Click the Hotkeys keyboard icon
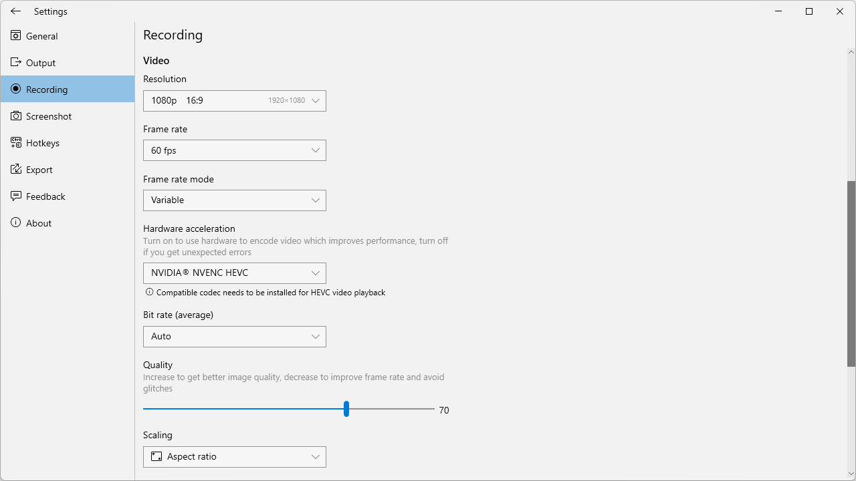This screenshot has width=856, height=481. click(15, 142)
